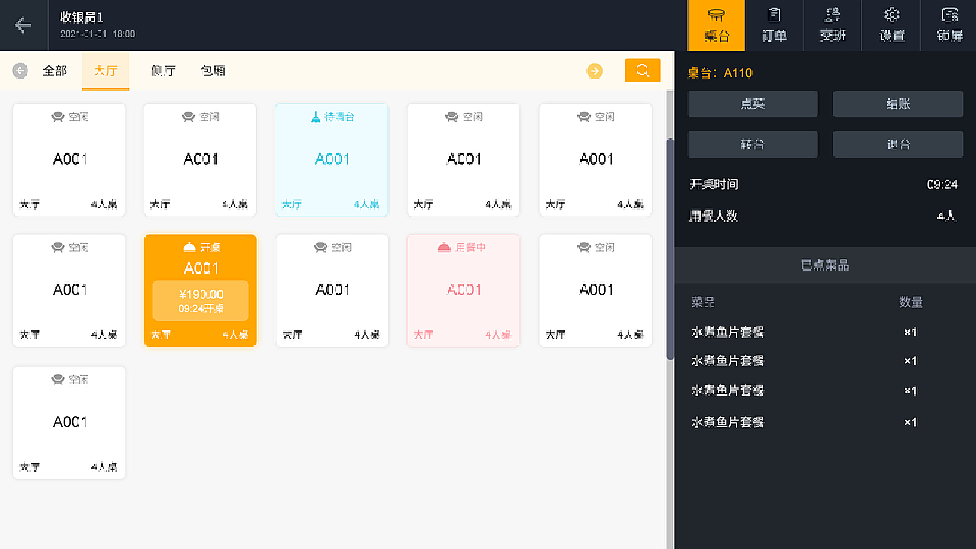The height and width of the screenshot is (549, 976).
Task: Click the 桌台：A110 heading
Action: [720, 73]
